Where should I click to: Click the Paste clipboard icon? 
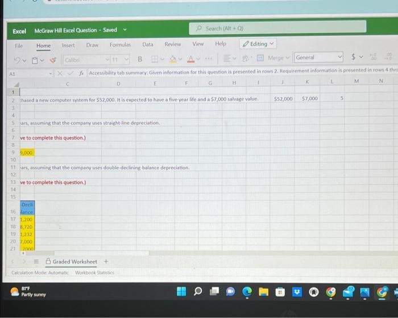point(35,60)
